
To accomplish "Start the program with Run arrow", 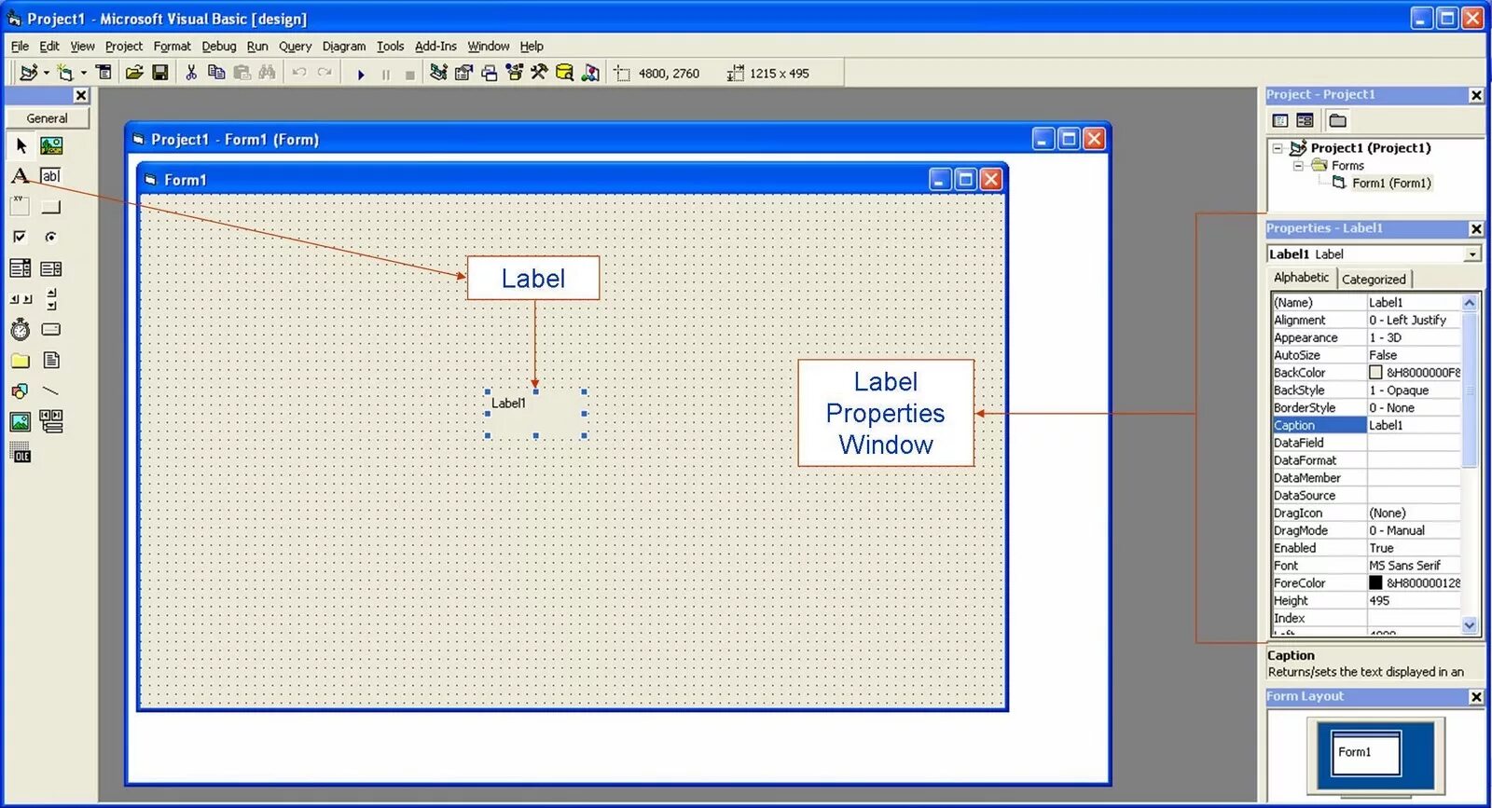I will click(361, 74).
